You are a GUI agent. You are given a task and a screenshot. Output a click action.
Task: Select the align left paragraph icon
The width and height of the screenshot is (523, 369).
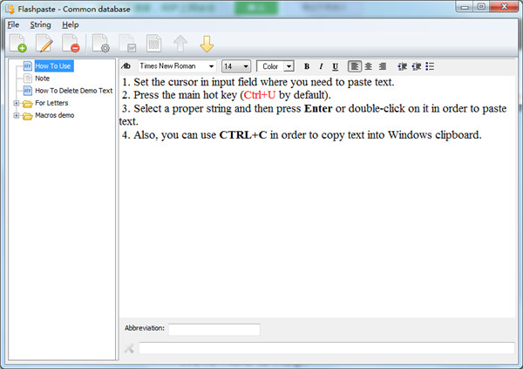click(355, 66)
